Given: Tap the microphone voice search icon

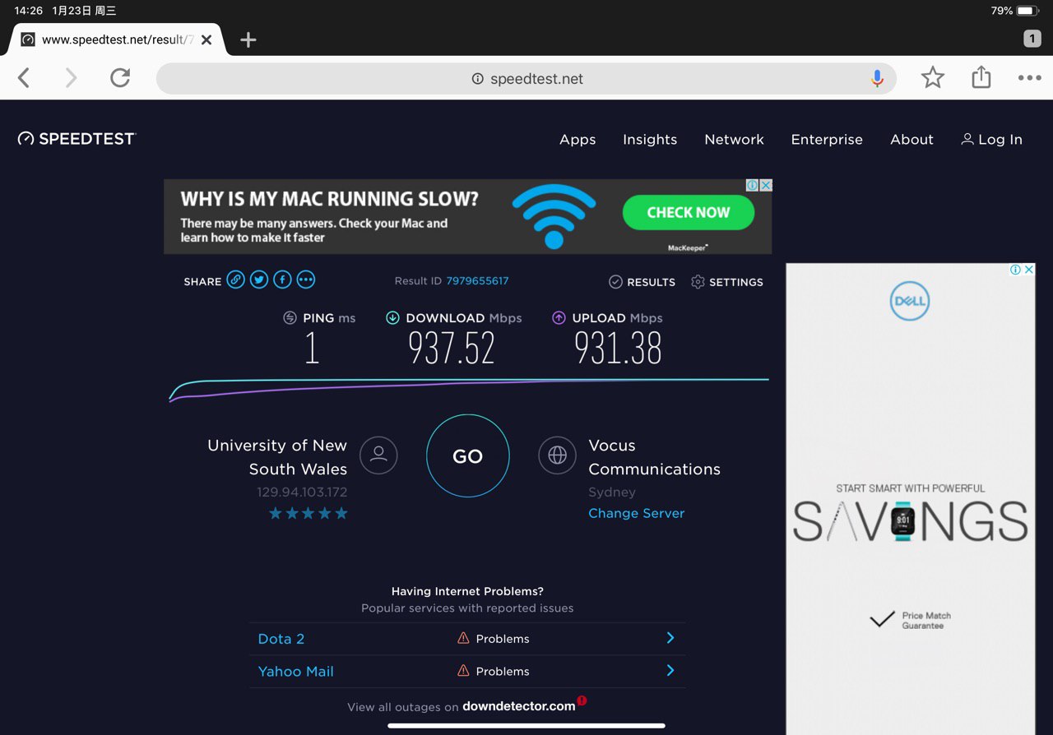Looking at the screenshot, I should [877, 78].
